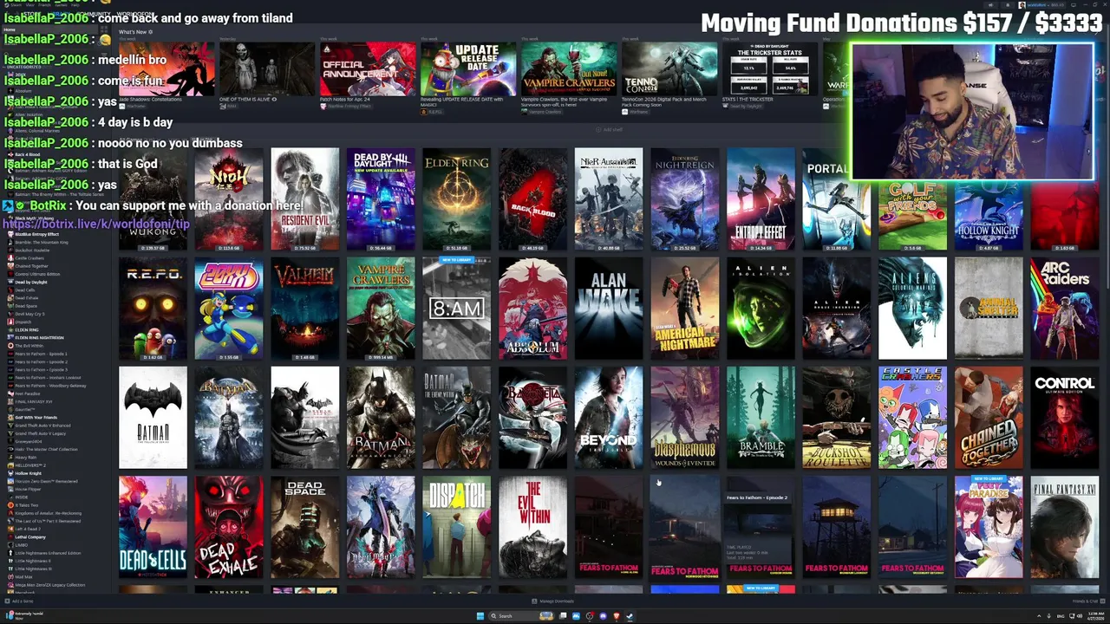Select Dead by Daylight cover in the grid
Screen dimensions: 1110x624
[x=381, y=199]
